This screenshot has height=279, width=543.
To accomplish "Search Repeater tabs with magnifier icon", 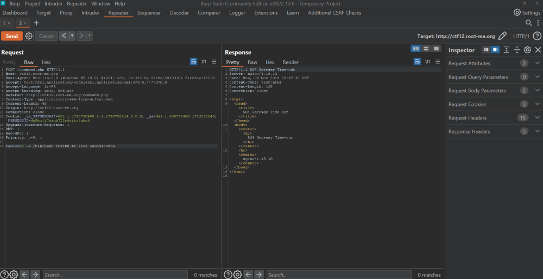I will click(529, 23).
